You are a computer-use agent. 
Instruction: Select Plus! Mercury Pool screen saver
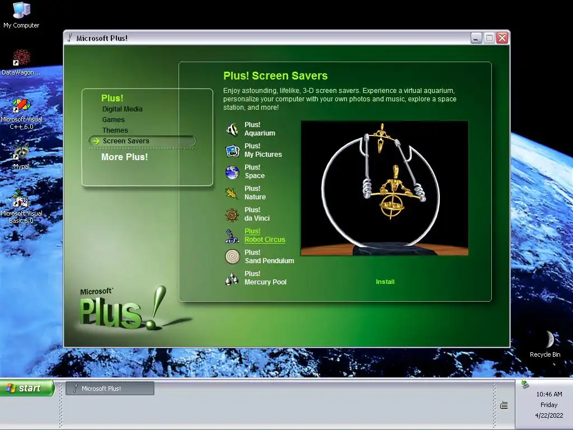click(x=265, y=278)
